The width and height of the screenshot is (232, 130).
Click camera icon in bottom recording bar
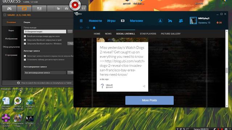tap(226, 129)
